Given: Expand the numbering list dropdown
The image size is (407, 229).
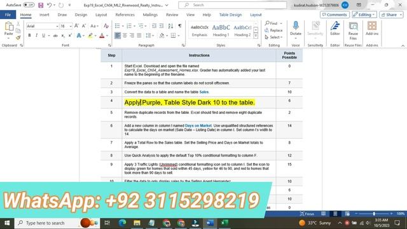Looking at the screenshot, I should tap(134, 26).
